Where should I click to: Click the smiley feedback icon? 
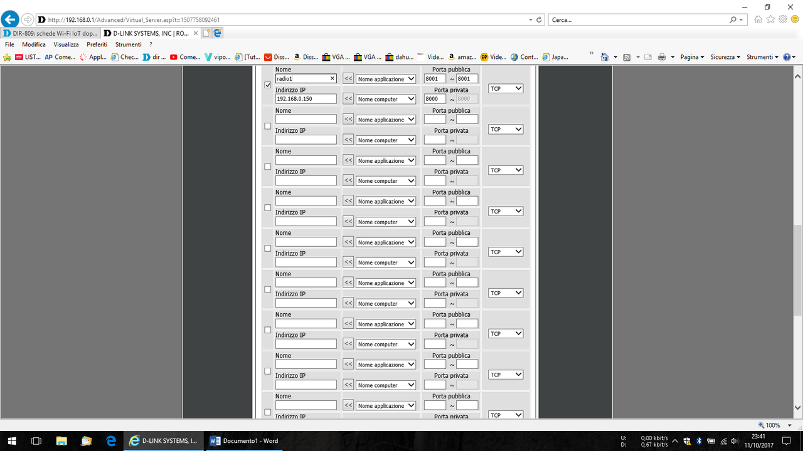click(795, 19)
